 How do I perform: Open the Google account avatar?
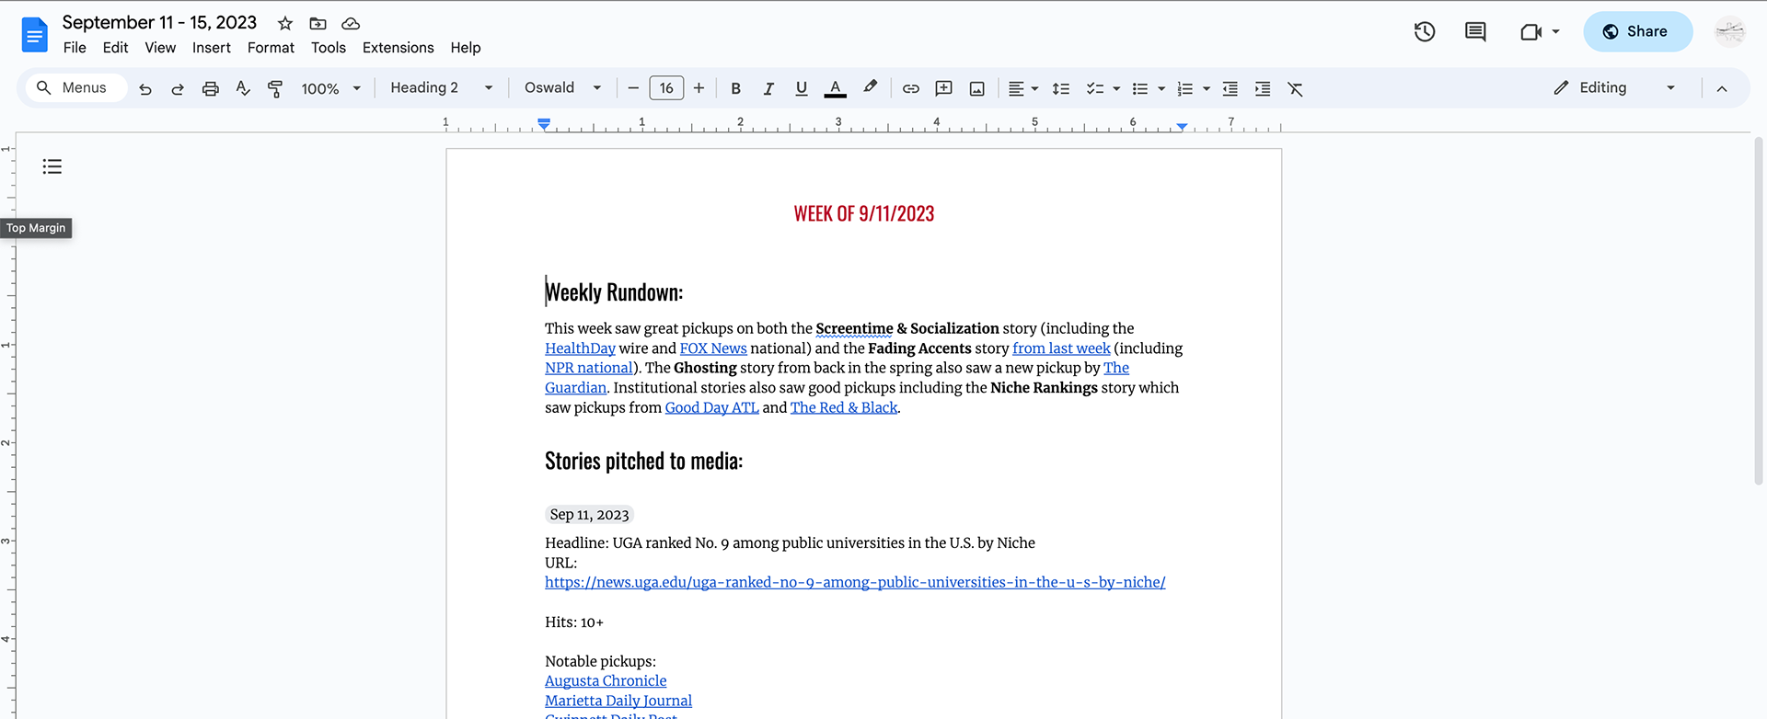[1730, 31]
